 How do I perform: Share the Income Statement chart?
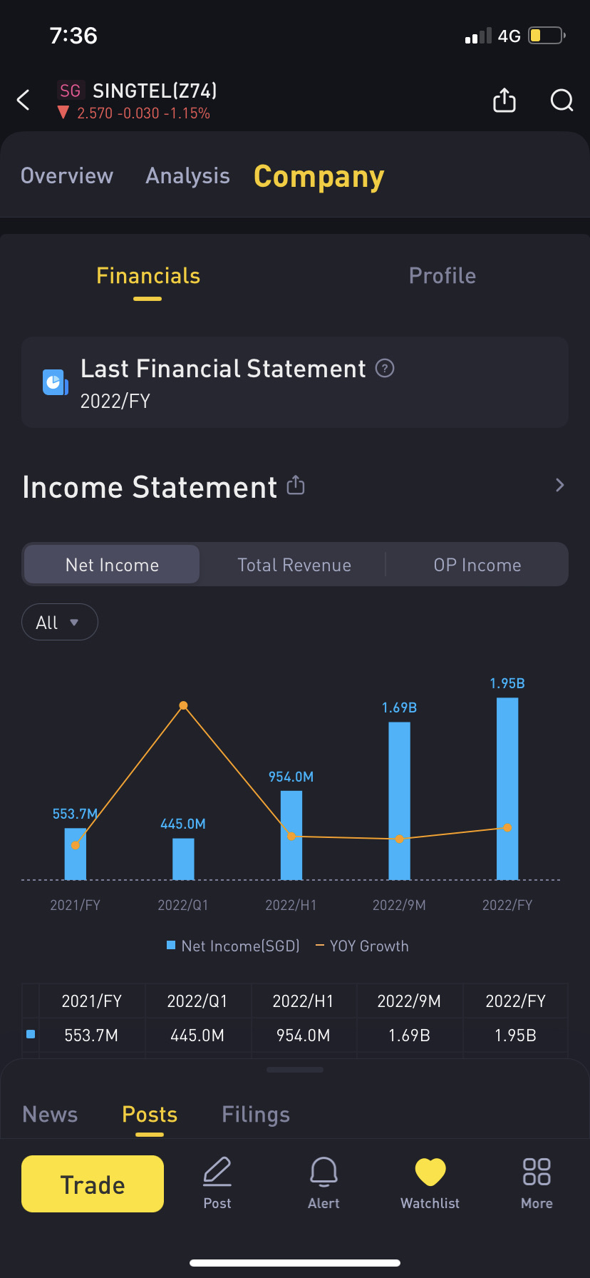pos(296,486)
